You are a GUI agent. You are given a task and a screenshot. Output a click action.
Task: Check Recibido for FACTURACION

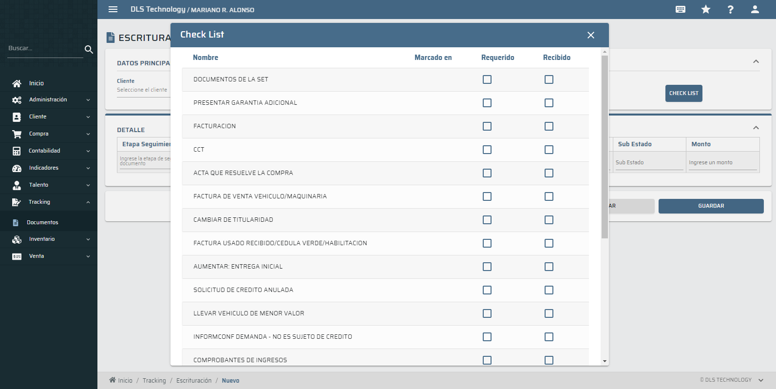coord(549,126)
